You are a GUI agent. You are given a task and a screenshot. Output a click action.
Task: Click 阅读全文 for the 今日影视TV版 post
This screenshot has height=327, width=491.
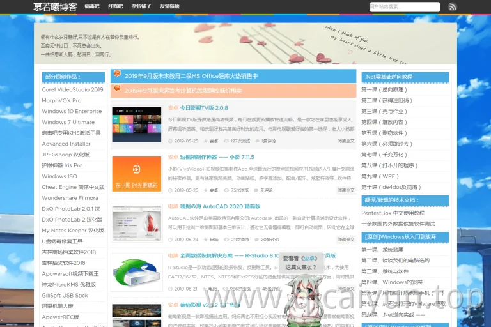point(346,141)
